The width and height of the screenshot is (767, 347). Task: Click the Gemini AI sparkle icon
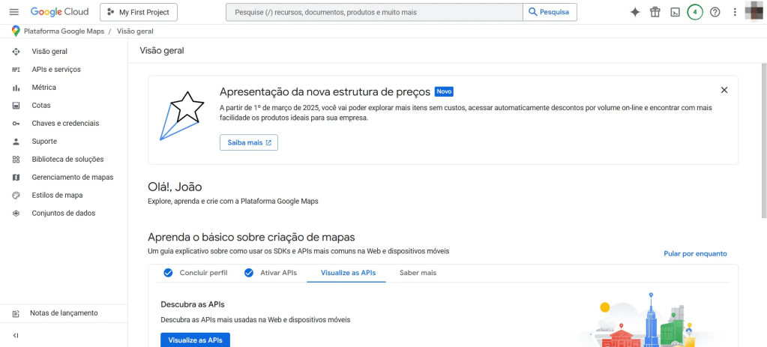tap(635, 12)
